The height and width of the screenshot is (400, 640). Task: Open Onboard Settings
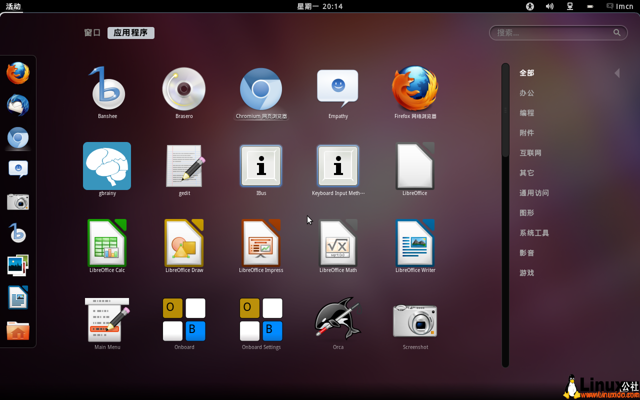click(x=261, y=320)
